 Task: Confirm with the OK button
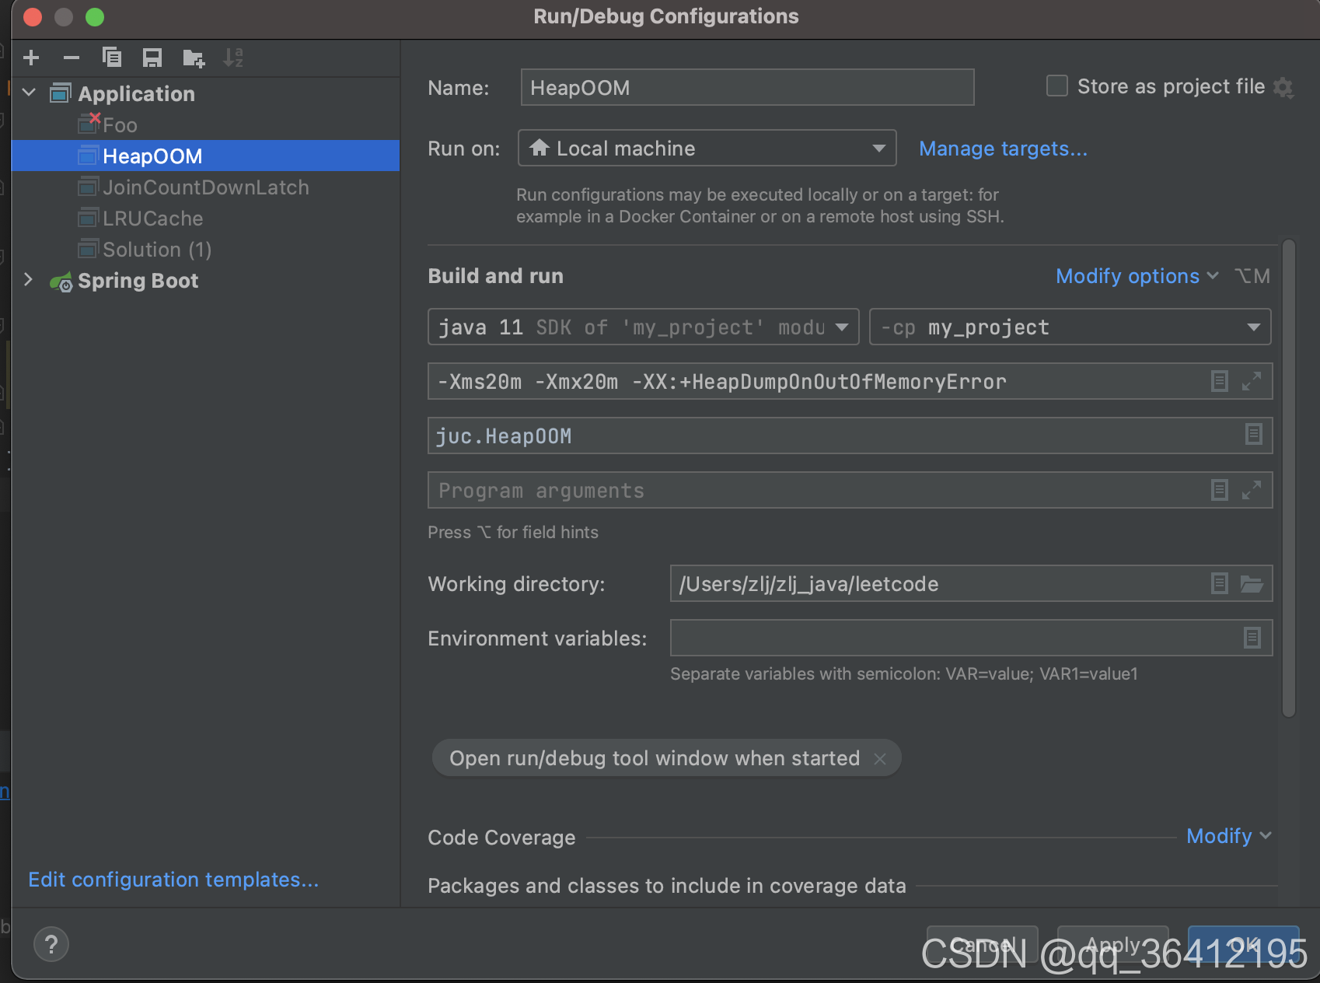click(1243, 945)
